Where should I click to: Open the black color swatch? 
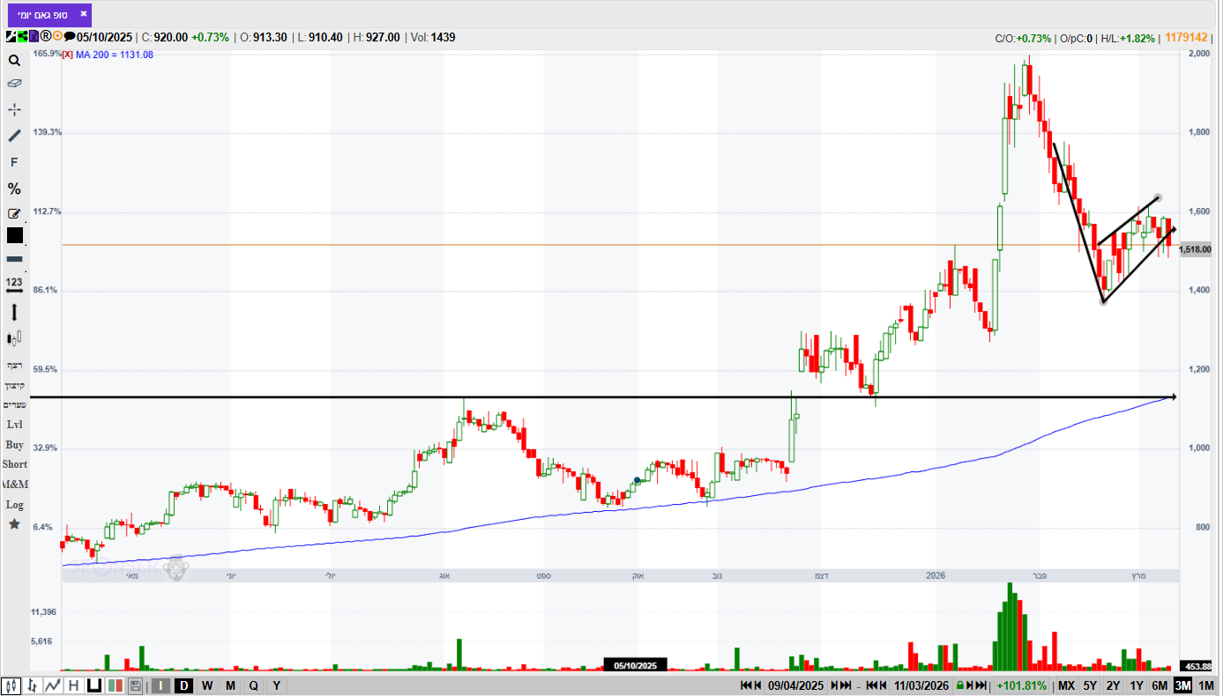point(14,235)
